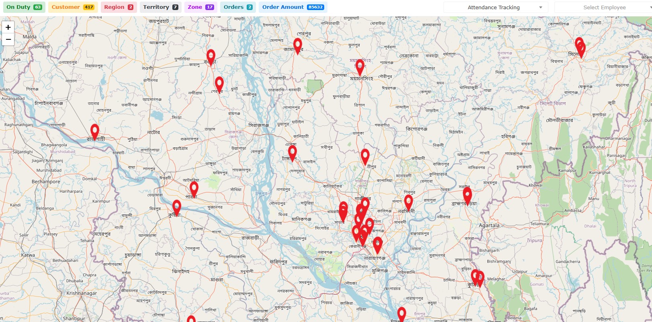Click the Pabna location pin
Viewport: 652px width, 322px height.
pos(194,190)
